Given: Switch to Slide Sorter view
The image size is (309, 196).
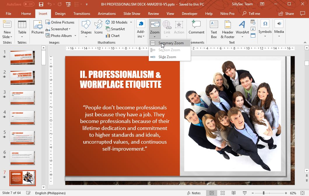Looking at the screenshot, I should click(x=223, y=193).
